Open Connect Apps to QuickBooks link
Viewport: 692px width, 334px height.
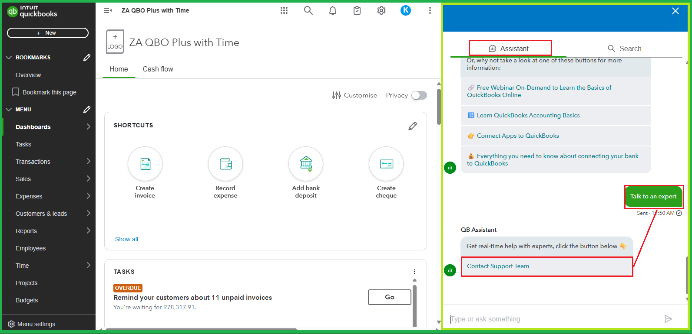tap(556, 136)
